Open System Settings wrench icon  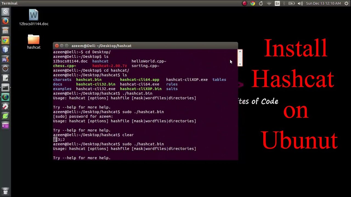pyautogui.click(x=5, y=107)
